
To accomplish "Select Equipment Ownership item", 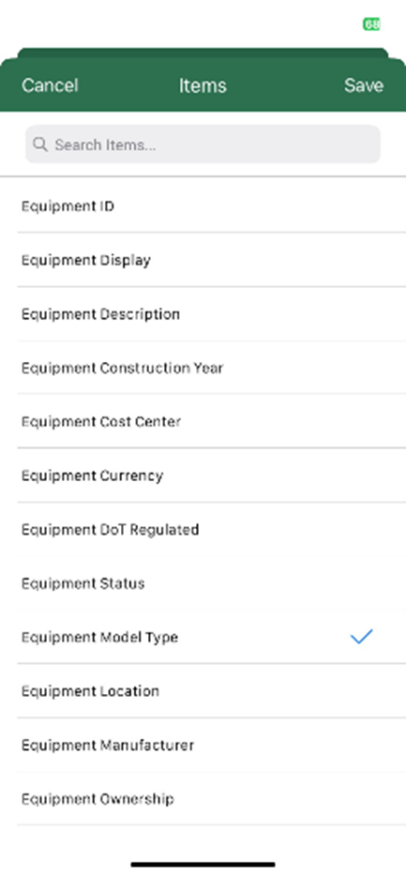I will 203,798.
